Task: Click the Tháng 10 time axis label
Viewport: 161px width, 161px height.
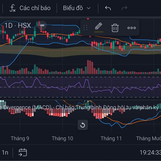Action: coord(62,138)
